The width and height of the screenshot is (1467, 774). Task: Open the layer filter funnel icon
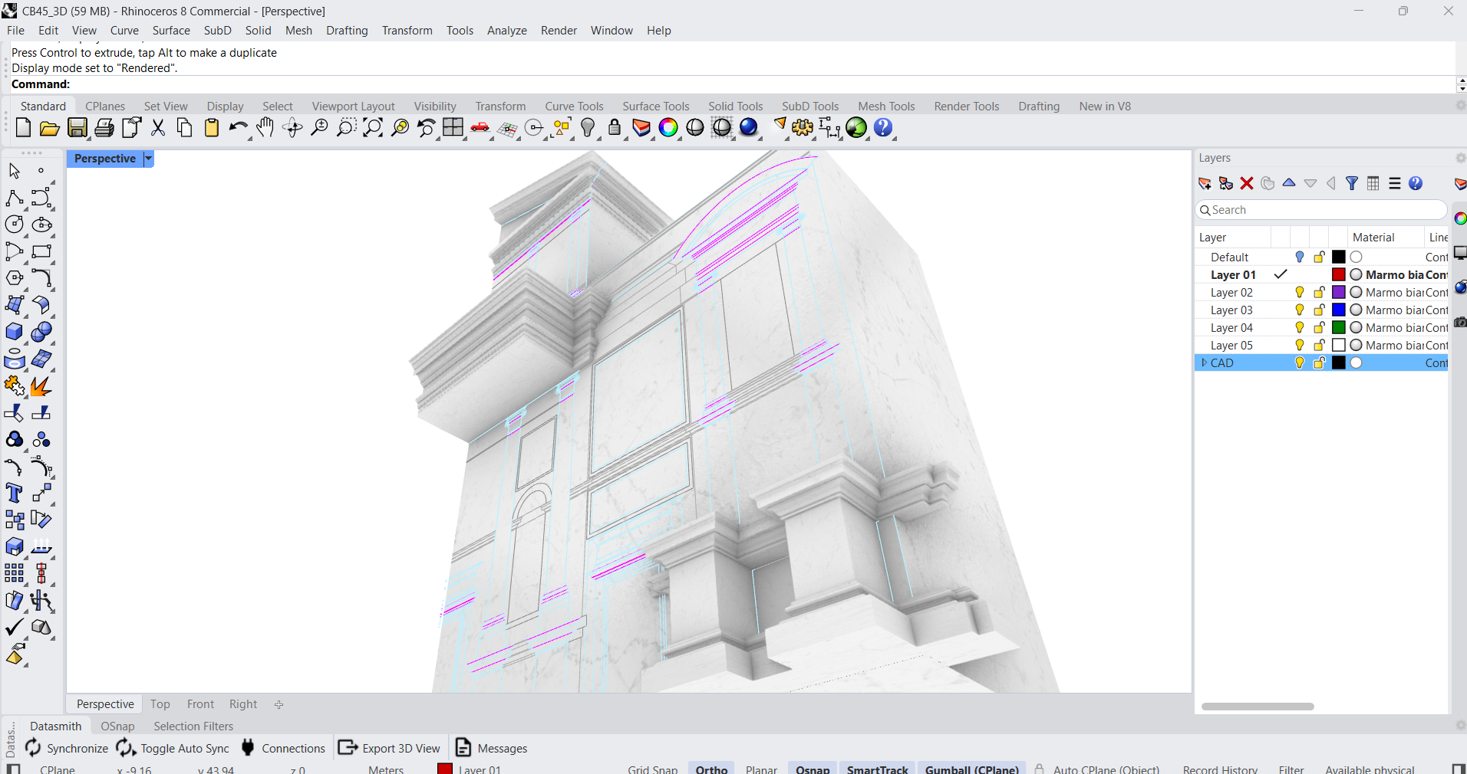click(1352, 183)
